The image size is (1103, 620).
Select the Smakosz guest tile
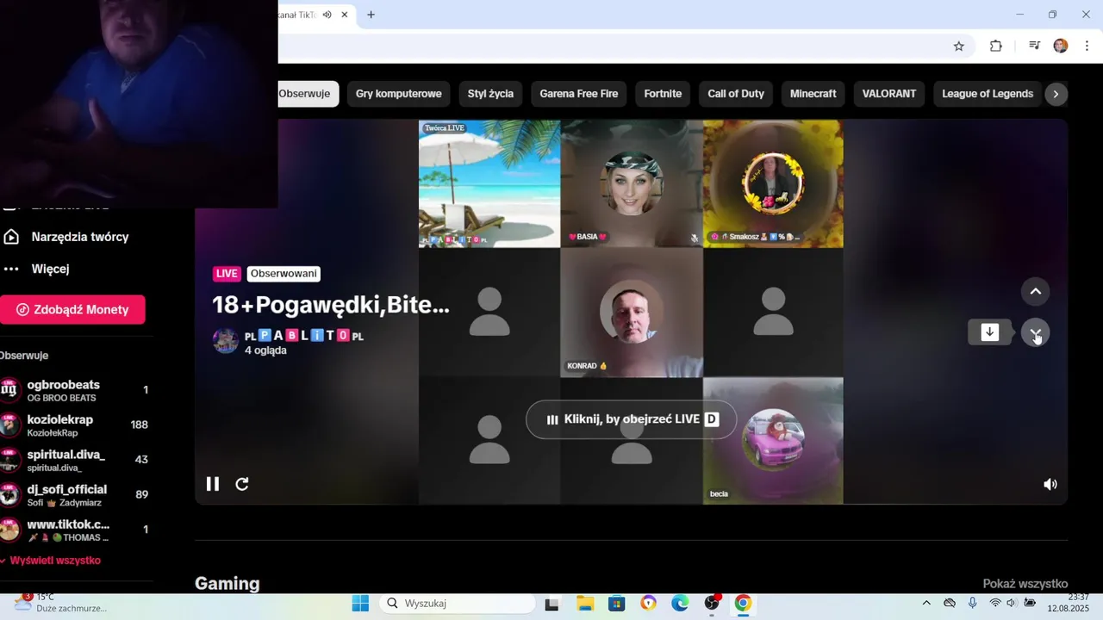773,184
